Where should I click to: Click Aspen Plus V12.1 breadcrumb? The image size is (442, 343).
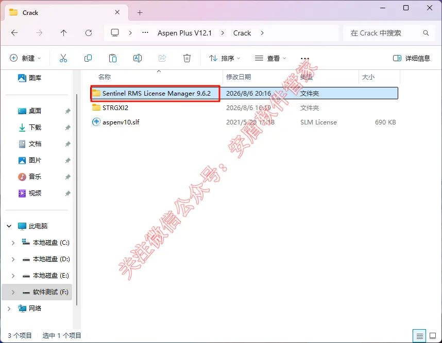coord(184,33)
